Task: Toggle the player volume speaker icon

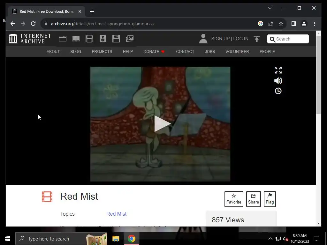Action: pos(278,81)
